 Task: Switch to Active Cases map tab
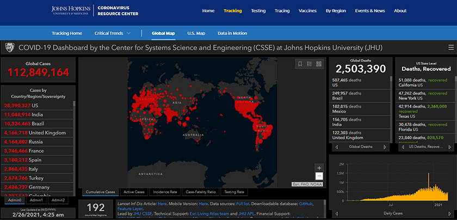(134, 192)
